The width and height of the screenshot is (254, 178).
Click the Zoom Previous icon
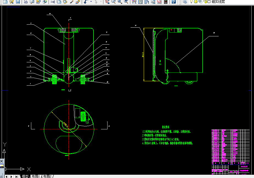click(126, 2)
